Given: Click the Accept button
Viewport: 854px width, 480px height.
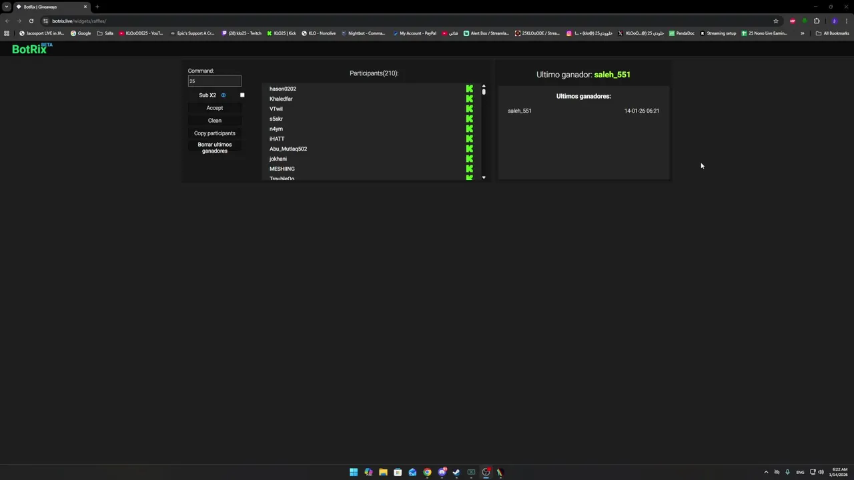Looking at the screenshot, I should coord(214,108).
